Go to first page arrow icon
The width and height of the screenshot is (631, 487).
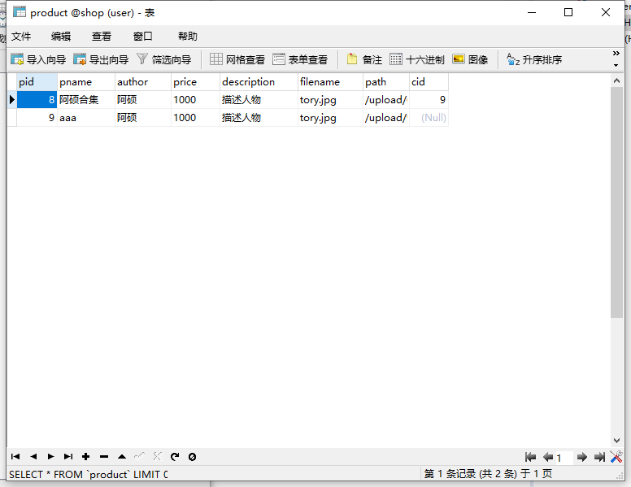(x=530, y=457)
